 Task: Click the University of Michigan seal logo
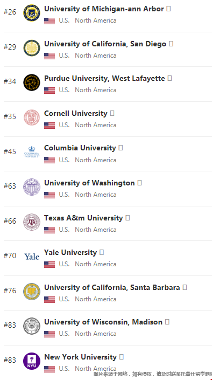[32, 13]
